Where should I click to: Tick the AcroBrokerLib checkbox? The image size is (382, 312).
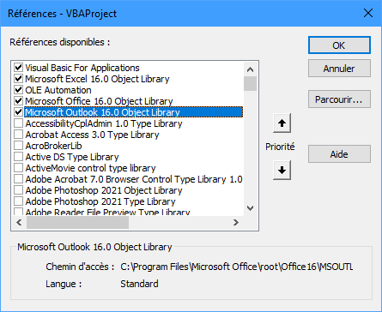click(18, 146)
